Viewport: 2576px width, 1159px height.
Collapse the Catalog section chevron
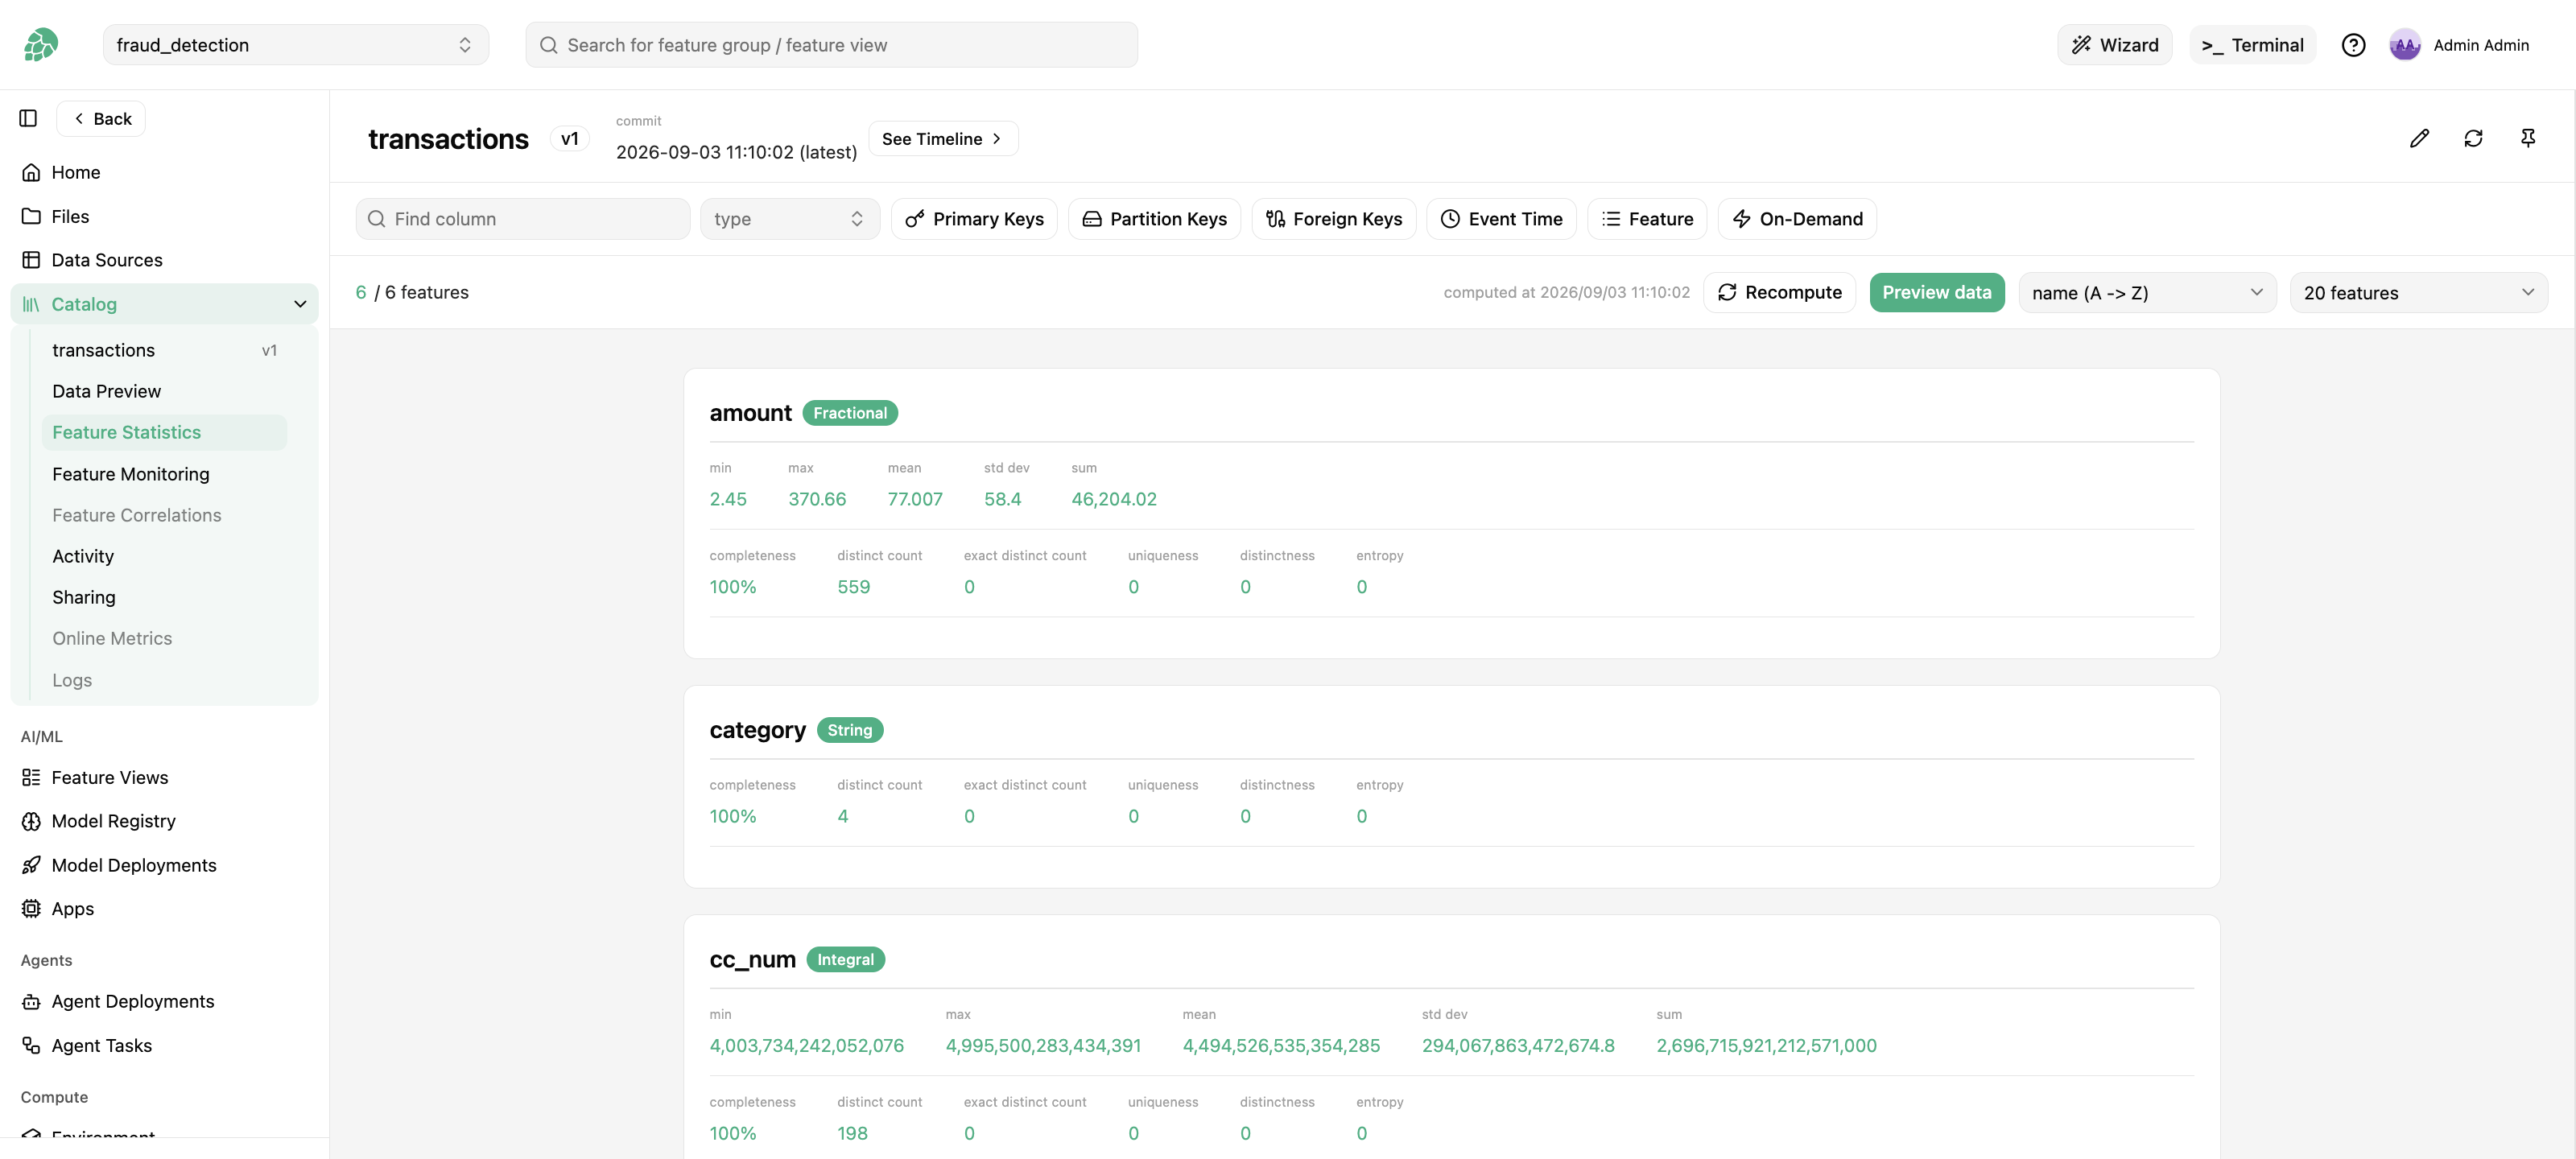click(300, 304)
